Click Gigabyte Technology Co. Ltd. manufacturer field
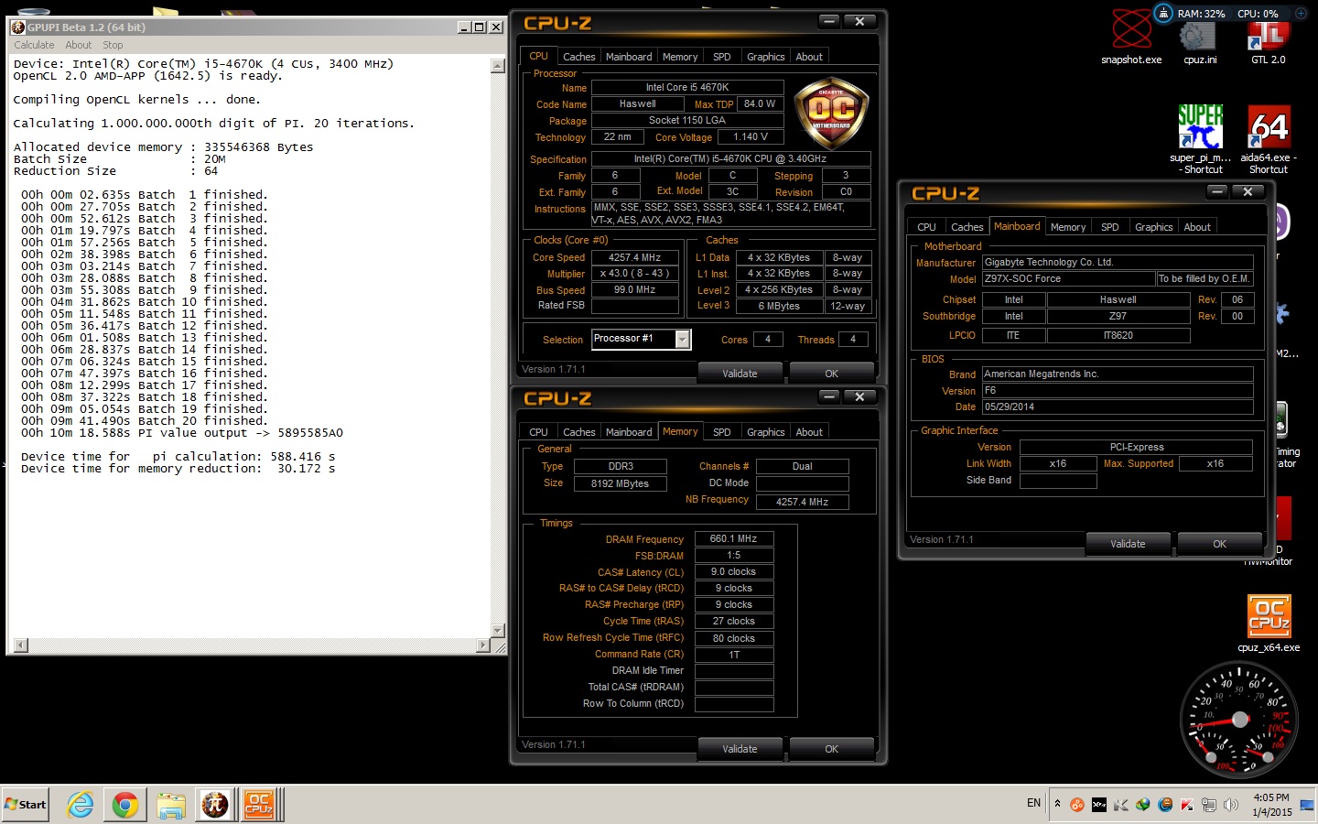 pyautogui.click(x=1118, y=263)
